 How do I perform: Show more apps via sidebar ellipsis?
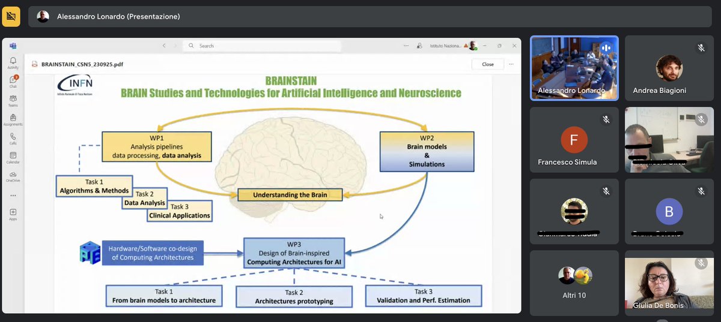tap(13, 195)
